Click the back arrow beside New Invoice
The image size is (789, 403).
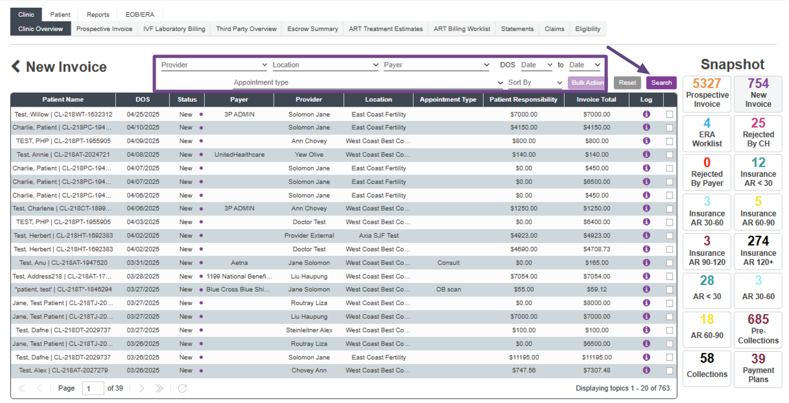pos(16,67)
